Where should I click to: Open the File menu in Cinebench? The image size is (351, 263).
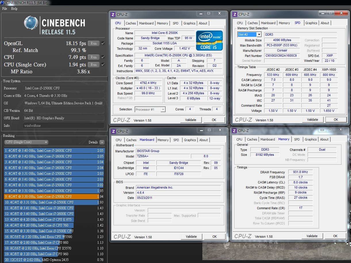point(5,9)
